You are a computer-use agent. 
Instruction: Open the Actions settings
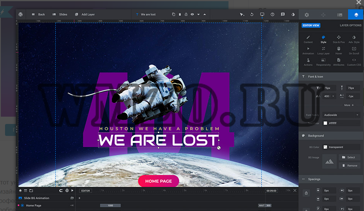pos(308,62)
